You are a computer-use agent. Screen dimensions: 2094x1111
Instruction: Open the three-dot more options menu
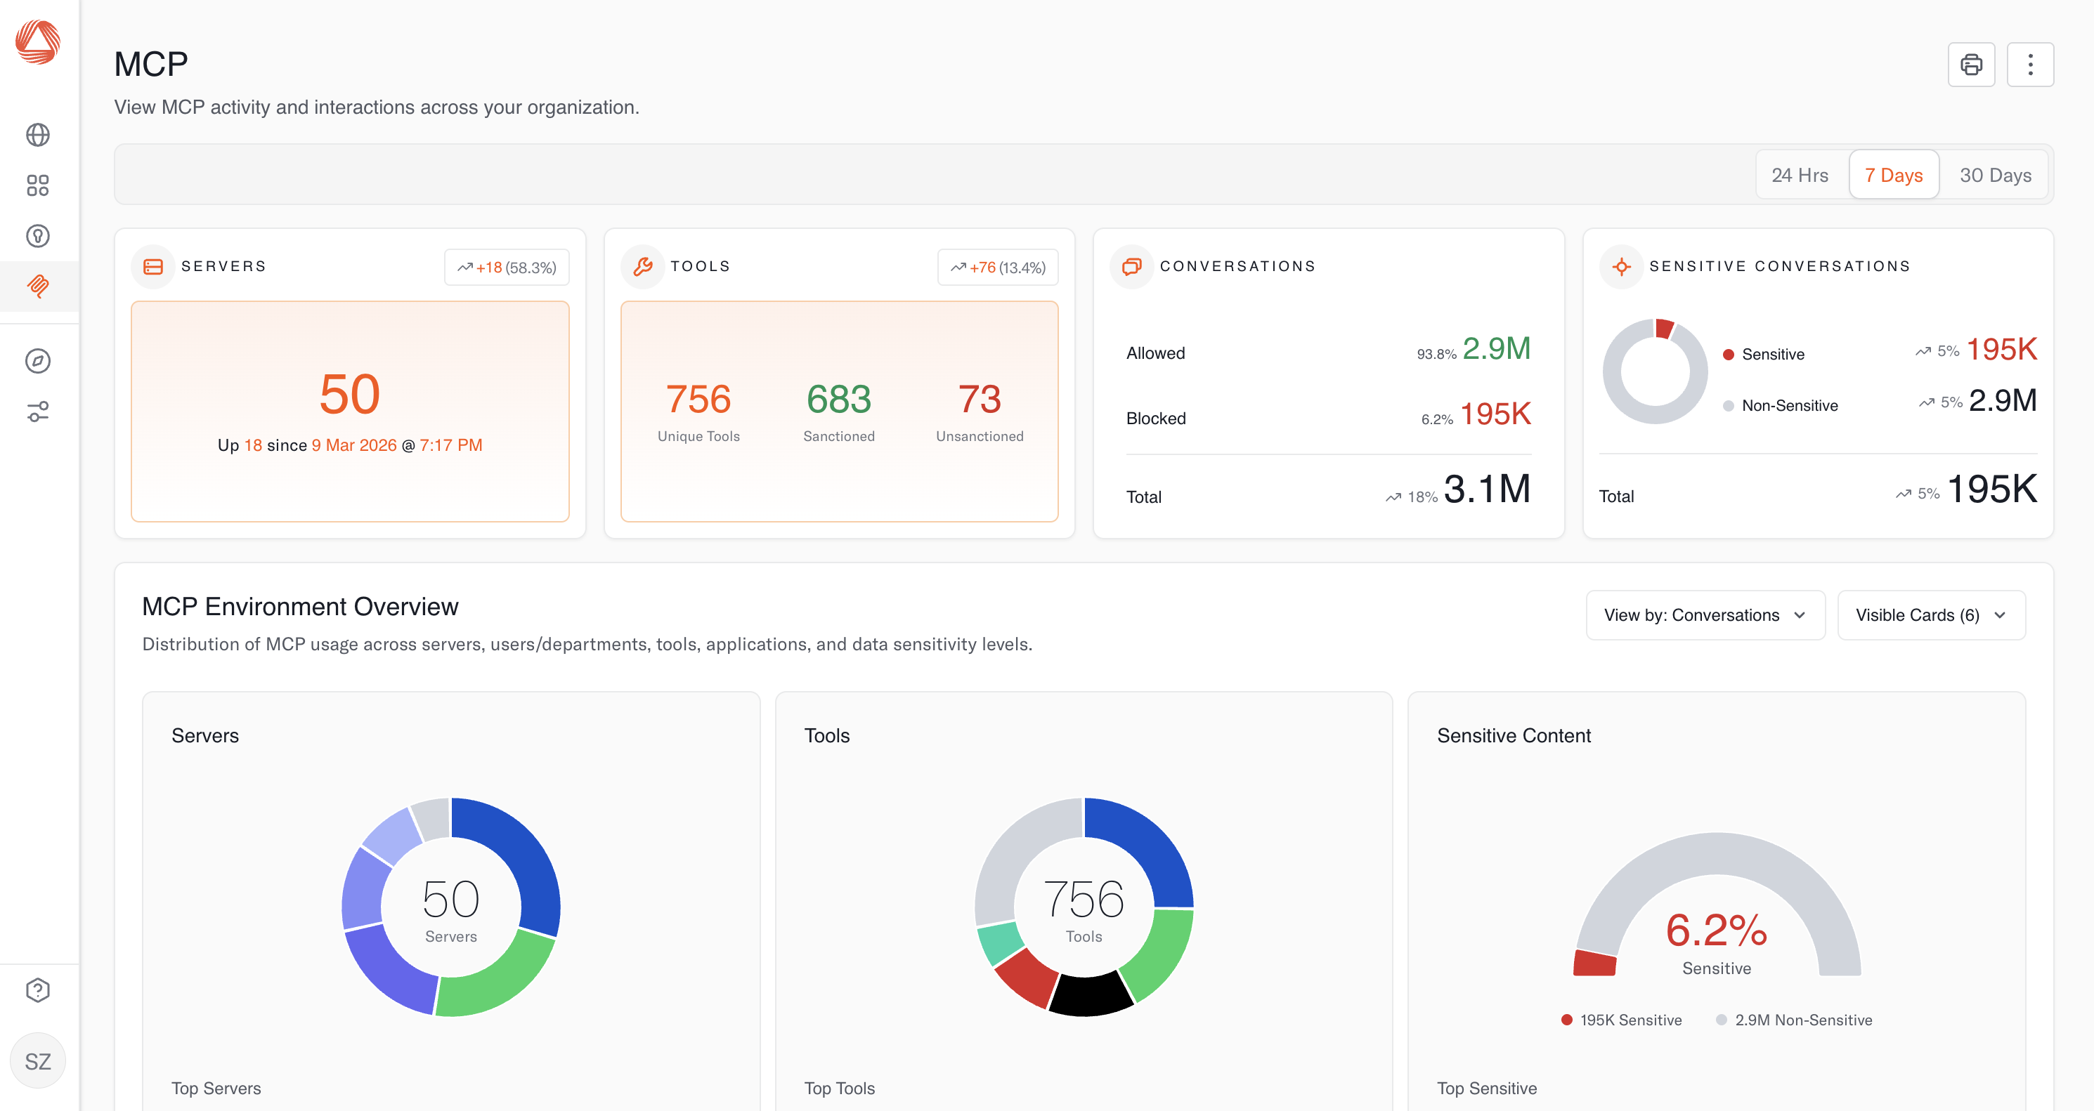pos(2030,65)
